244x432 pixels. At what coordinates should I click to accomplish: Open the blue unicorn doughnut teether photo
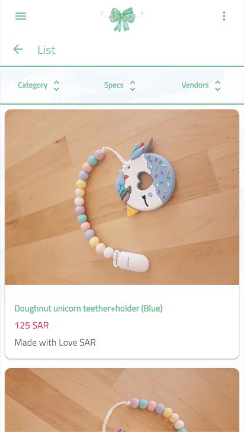pos(122,197)
